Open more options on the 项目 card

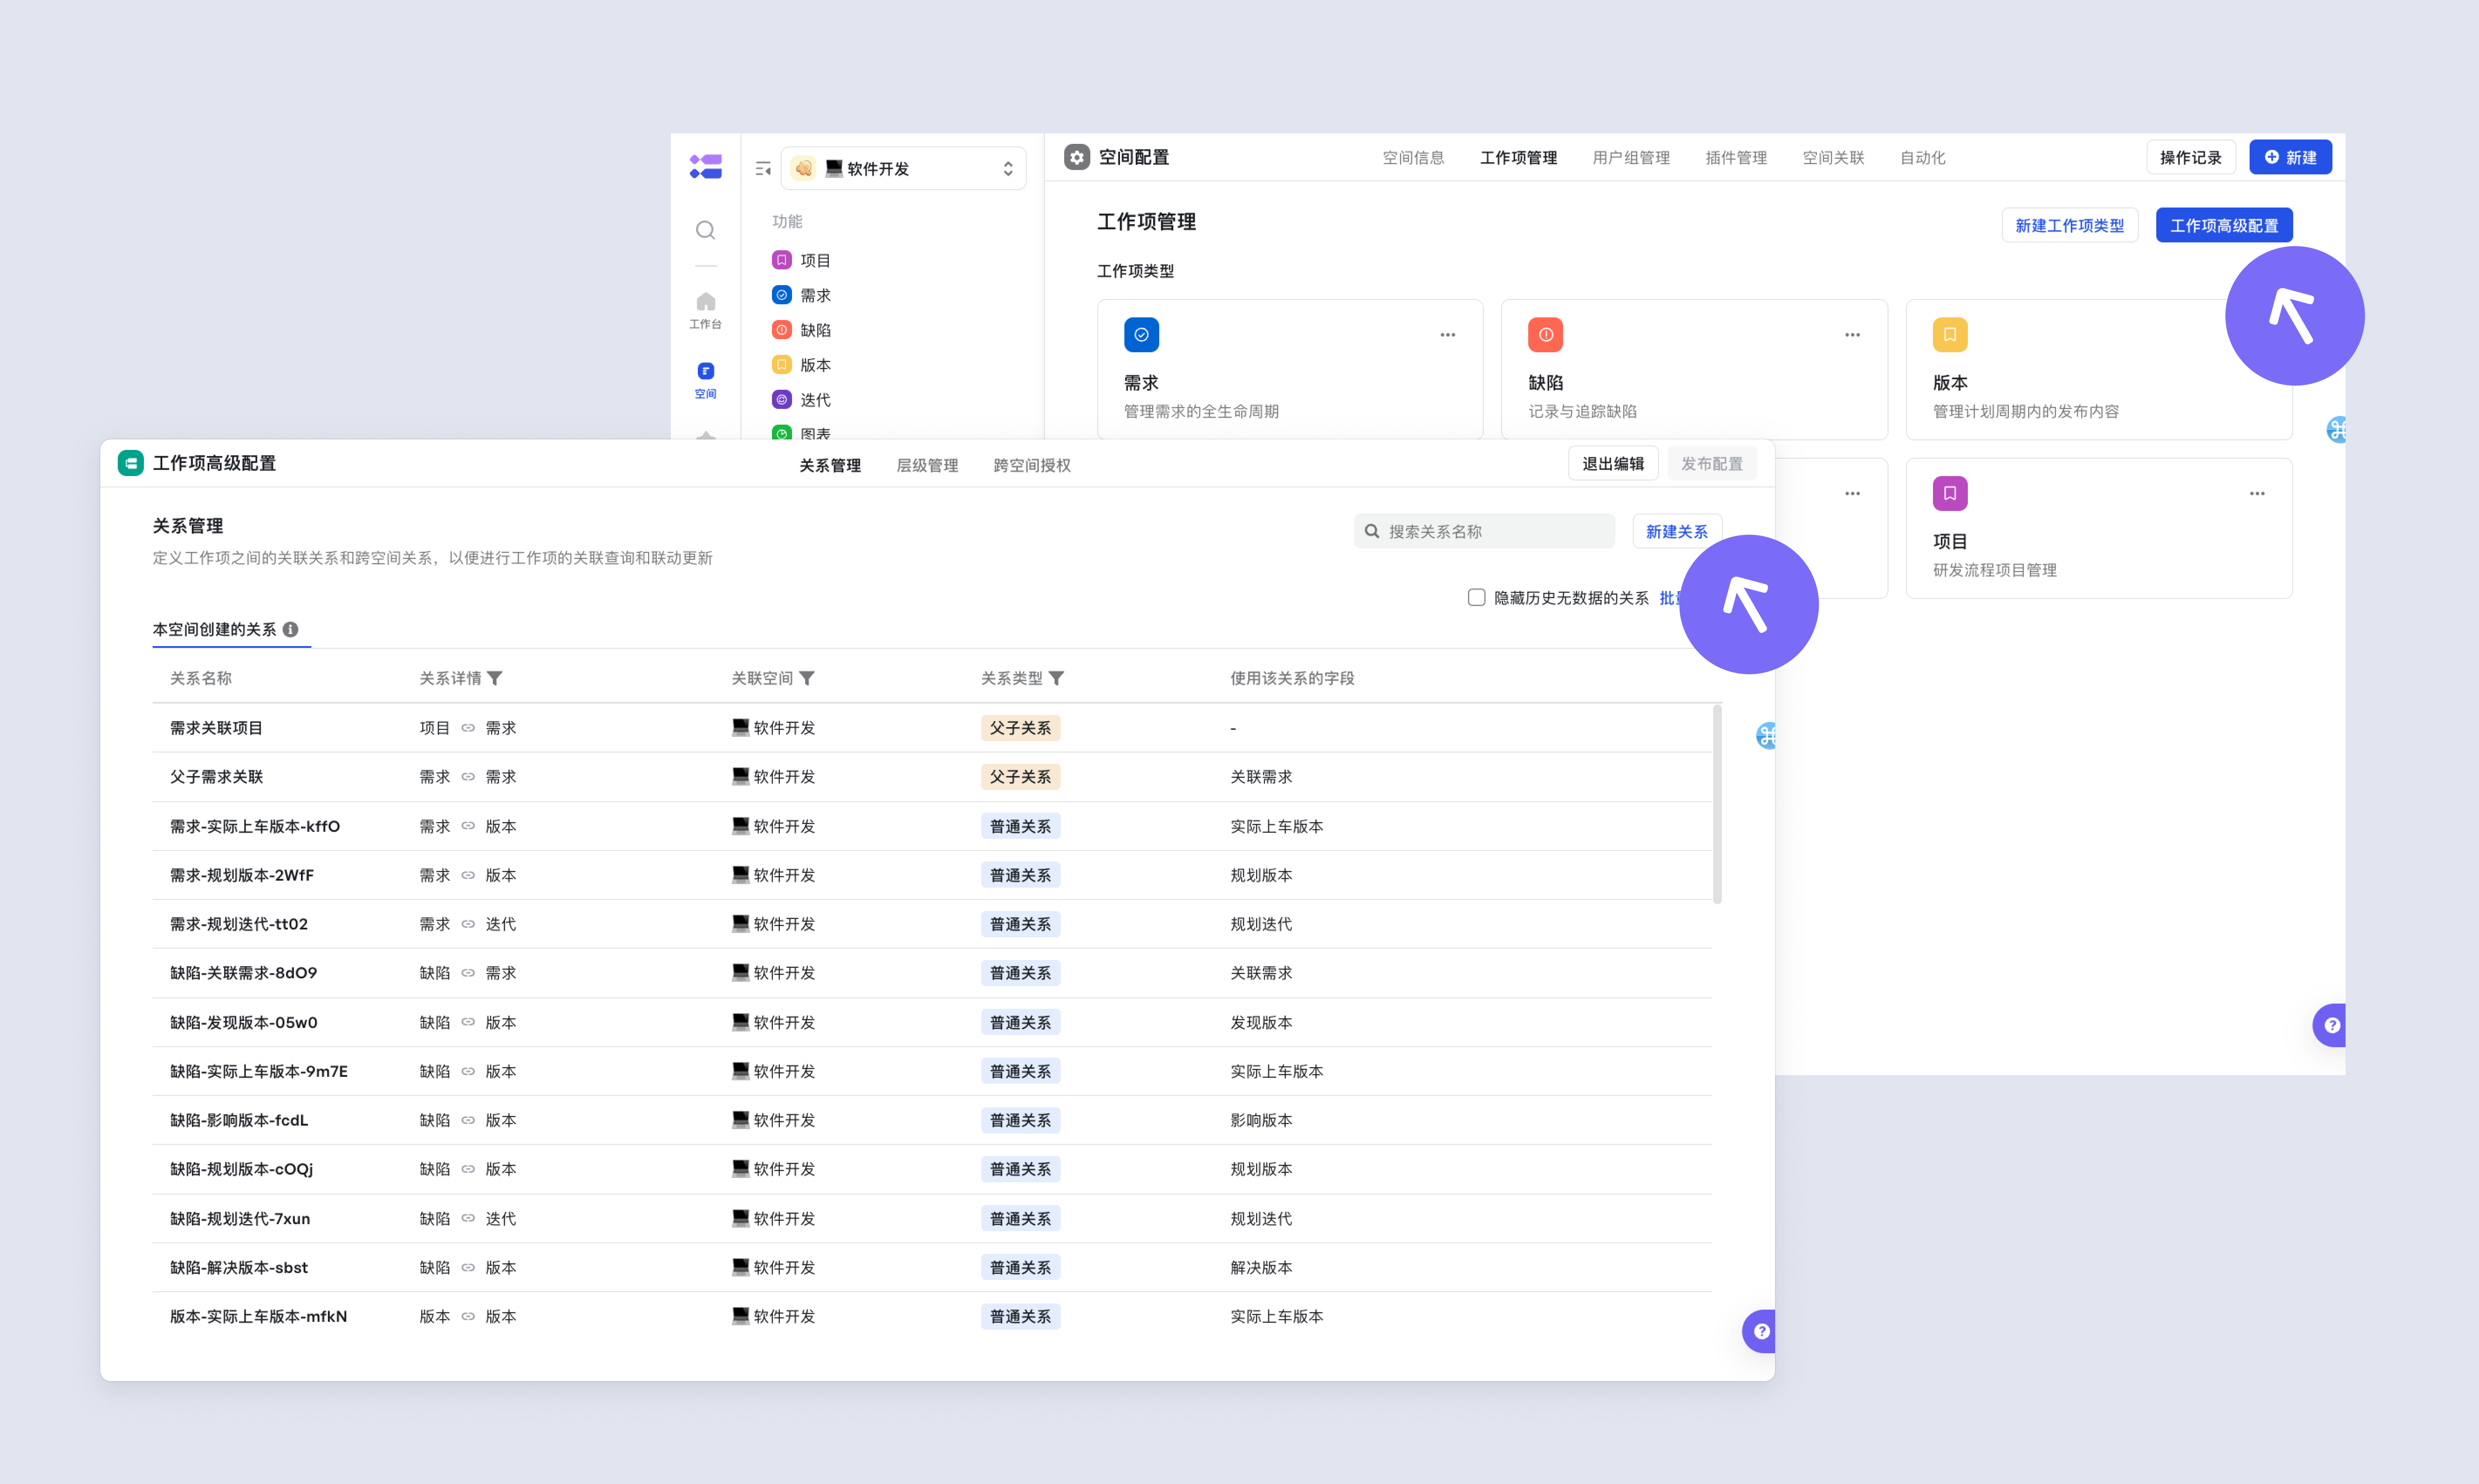[2257, 493]
